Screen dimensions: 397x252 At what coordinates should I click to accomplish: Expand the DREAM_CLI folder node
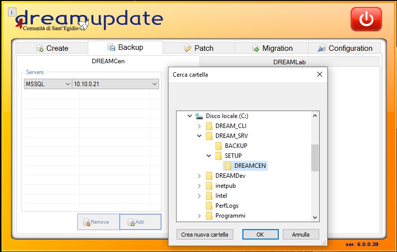coord(199,126)
